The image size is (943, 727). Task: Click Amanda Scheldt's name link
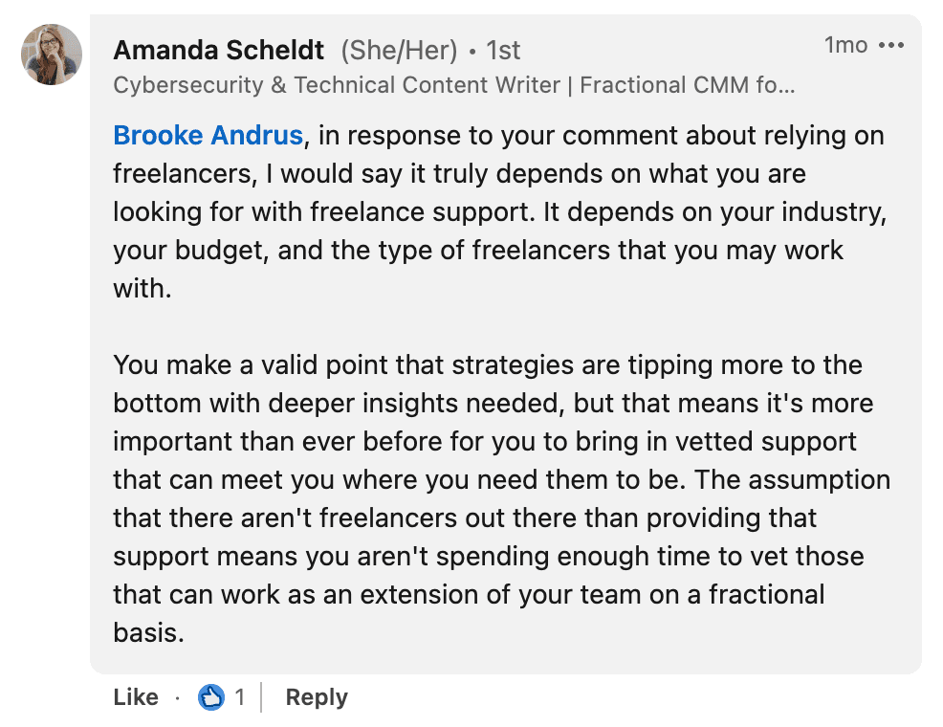pyautogui.click(x=217, y=50)
